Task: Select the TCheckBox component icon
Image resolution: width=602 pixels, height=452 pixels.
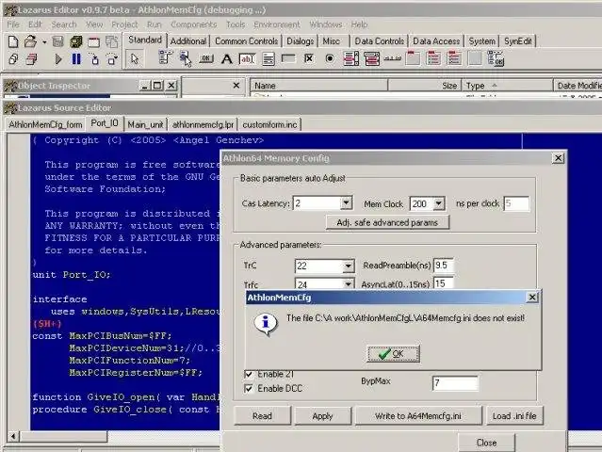Action: coord(309,58)
